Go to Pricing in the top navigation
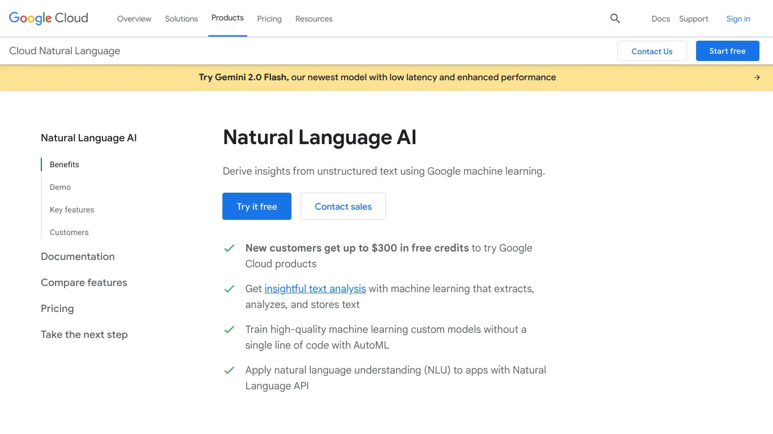 pos(269,19)
